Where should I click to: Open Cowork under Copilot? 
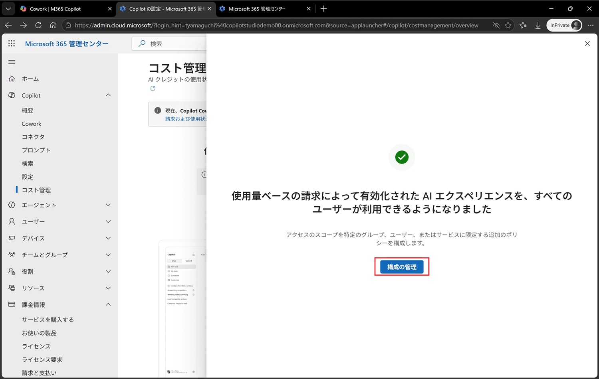[x=32, y=124]
